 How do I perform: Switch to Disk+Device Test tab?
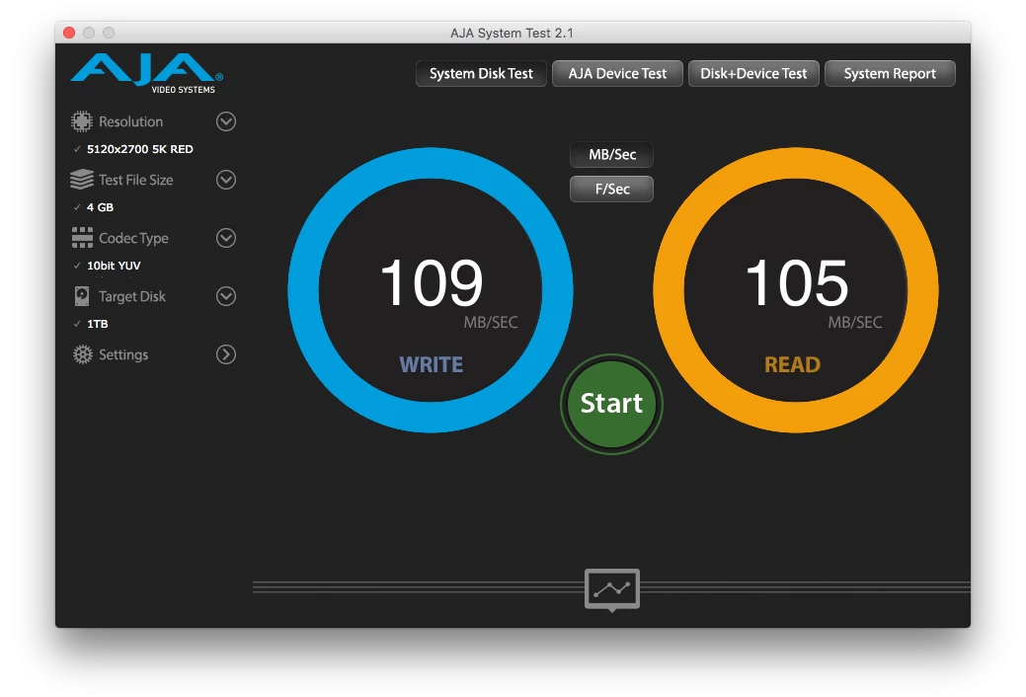pos(753,74)
